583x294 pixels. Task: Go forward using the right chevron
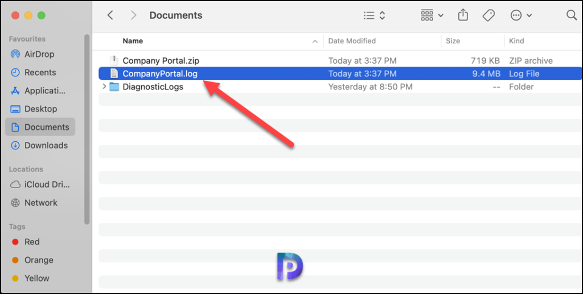pos(133,15)
